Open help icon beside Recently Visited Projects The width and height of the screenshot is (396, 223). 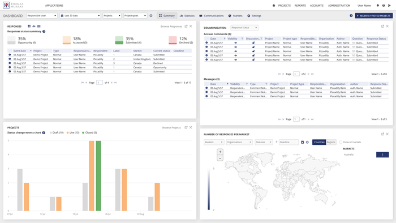click(351, 16)
